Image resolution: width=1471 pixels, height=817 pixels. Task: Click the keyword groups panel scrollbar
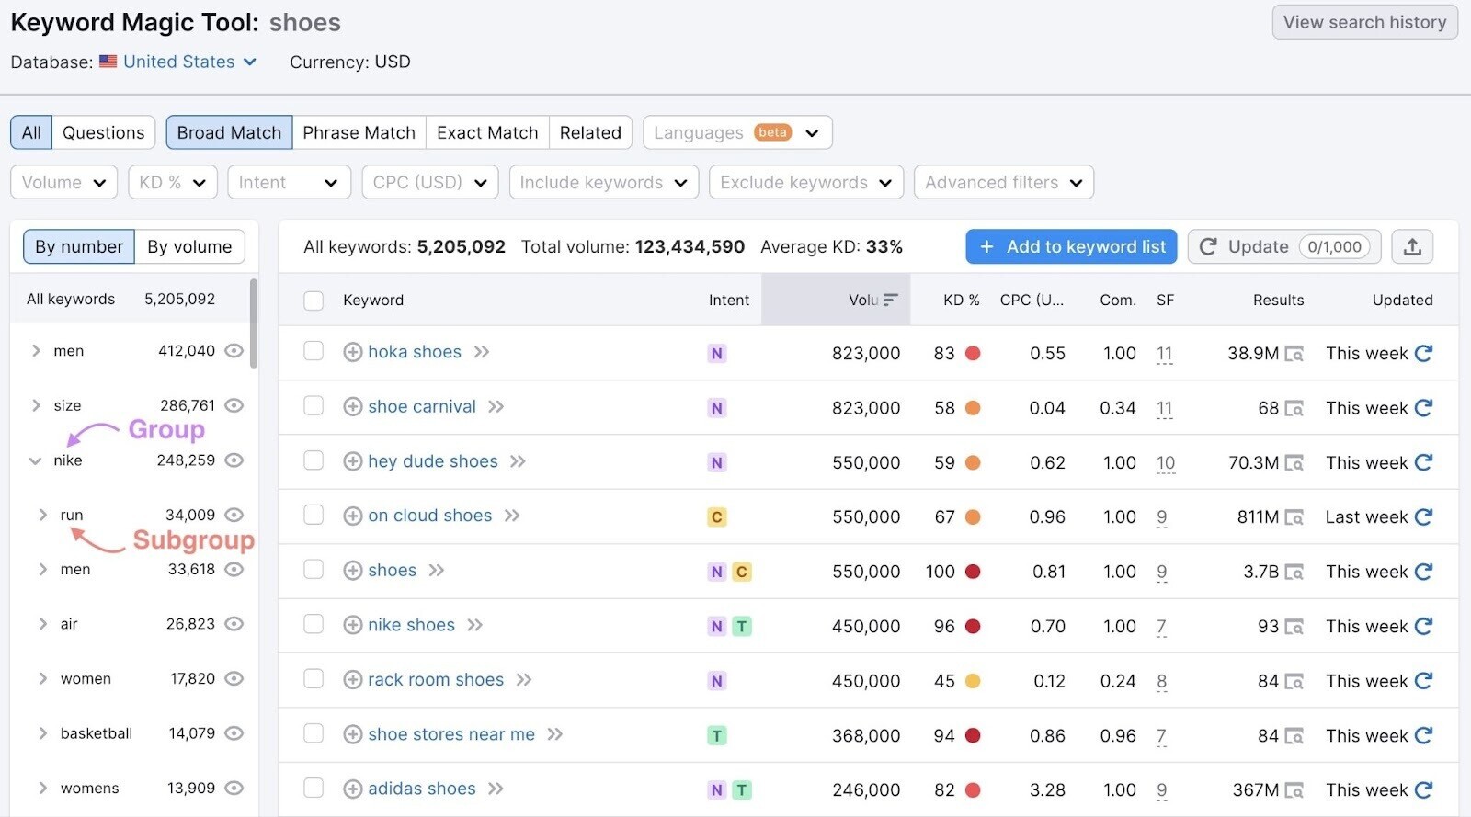[253, 322]
